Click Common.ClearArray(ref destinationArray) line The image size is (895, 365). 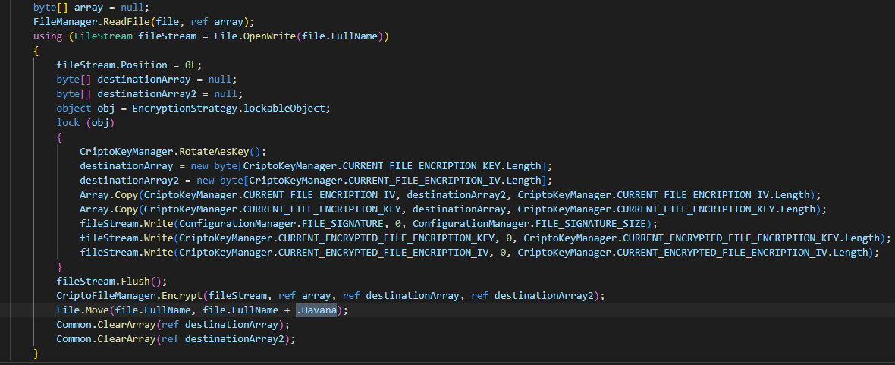pos(173,325)
